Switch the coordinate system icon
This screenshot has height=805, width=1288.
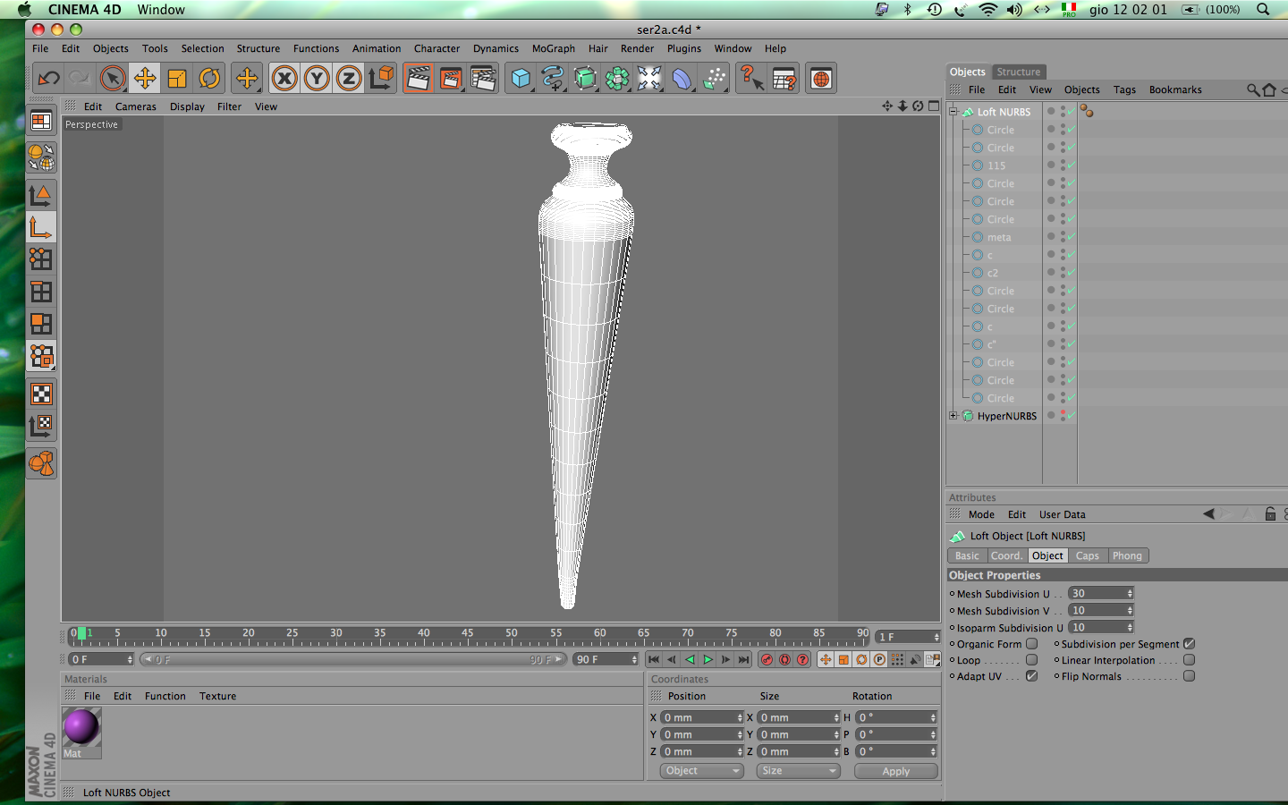tap(381, 79)
